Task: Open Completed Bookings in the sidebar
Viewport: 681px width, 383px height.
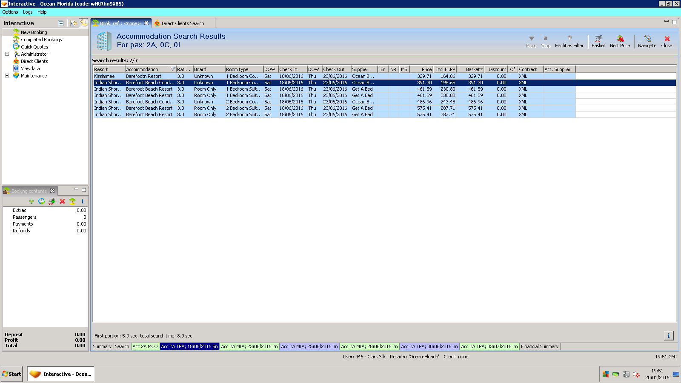Action: [41, 40]
